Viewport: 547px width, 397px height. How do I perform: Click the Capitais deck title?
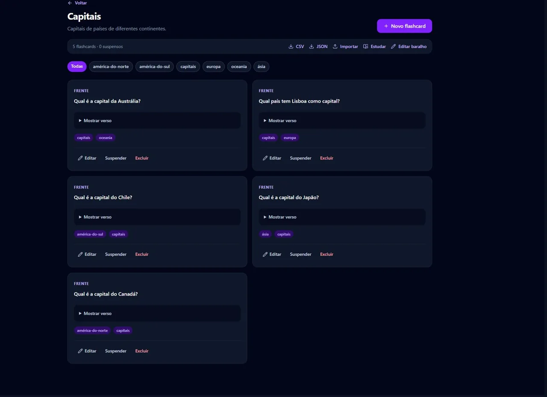[x=84, y=17]
